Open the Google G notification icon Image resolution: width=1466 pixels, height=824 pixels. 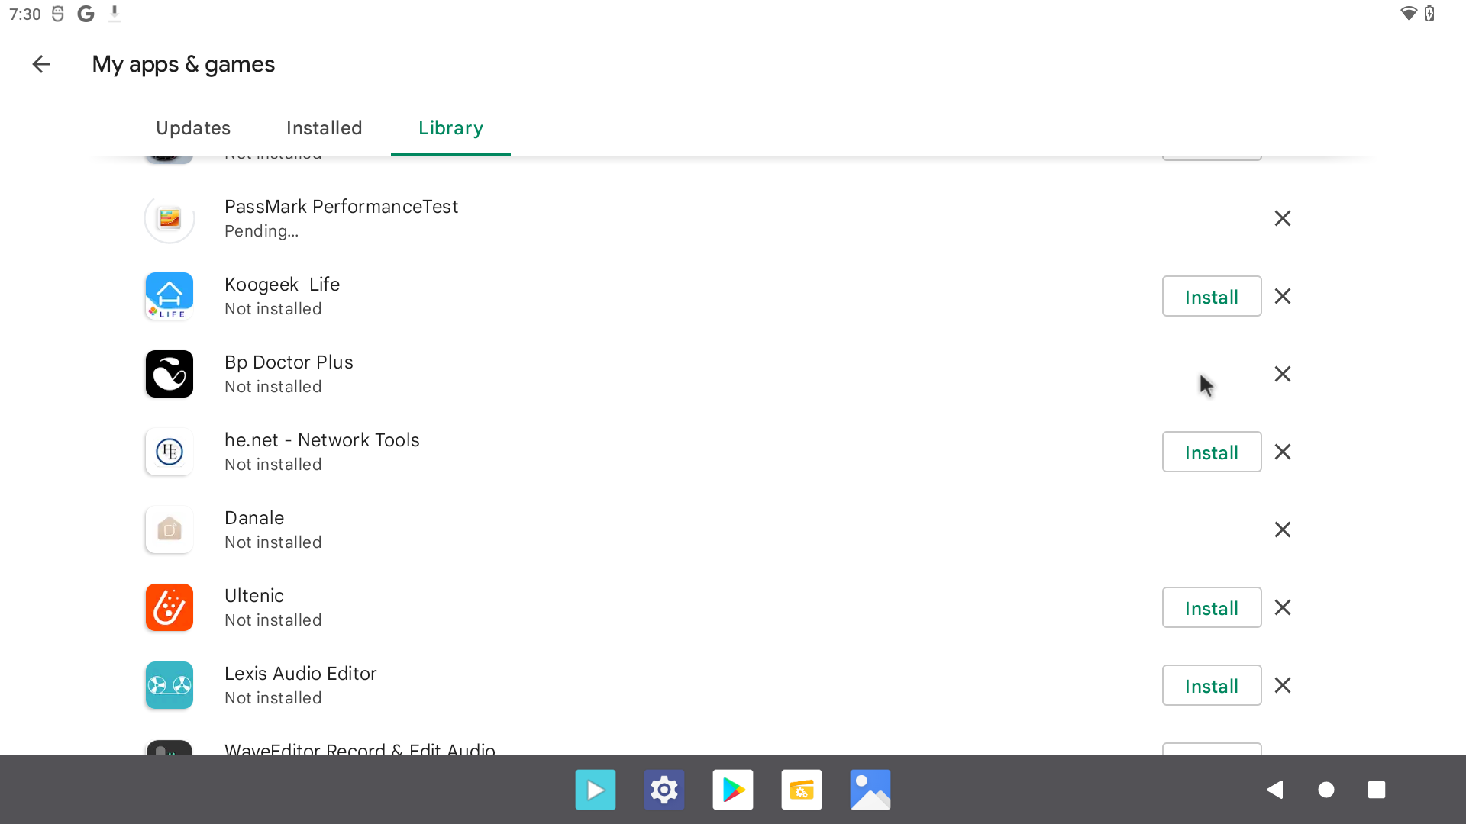[x=86, y=14]
